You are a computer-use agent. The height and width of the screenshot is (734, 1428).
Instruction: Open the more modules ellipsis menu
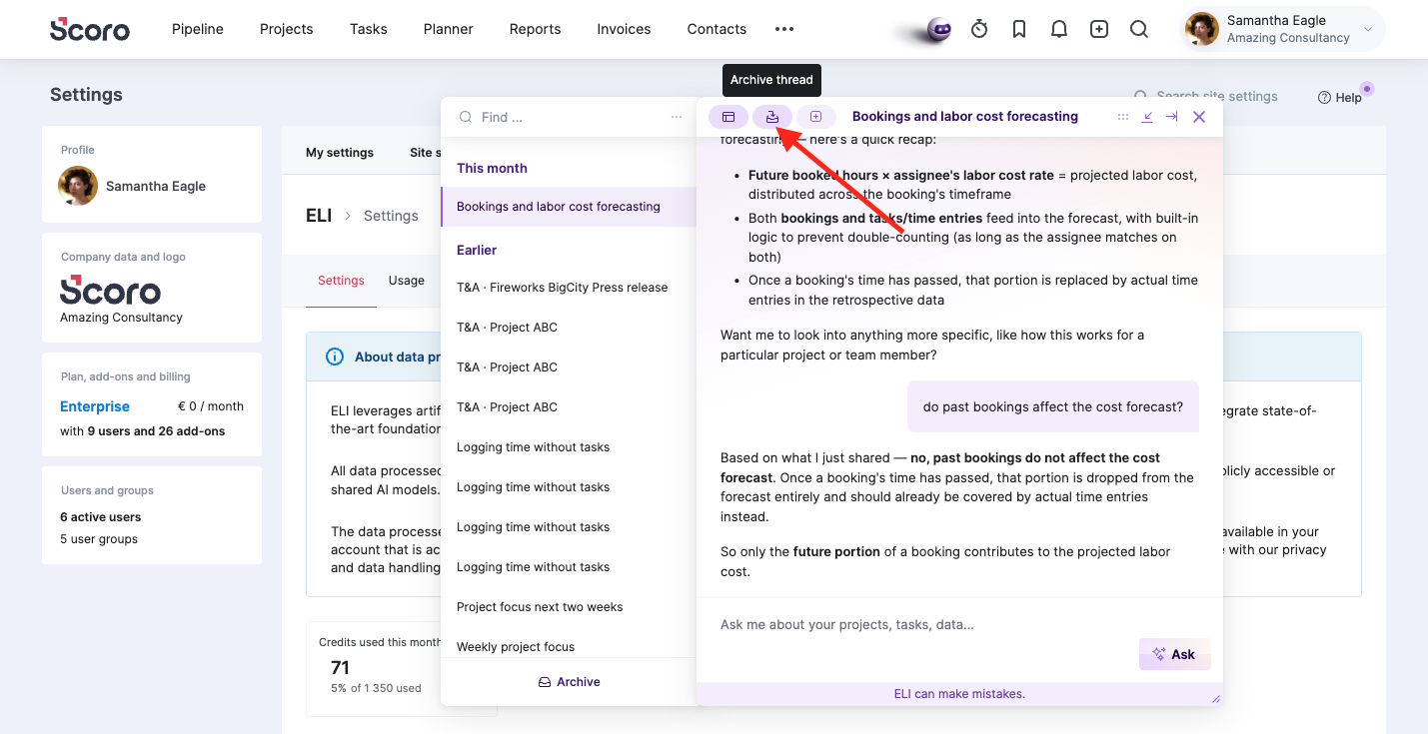click(784, 29)
